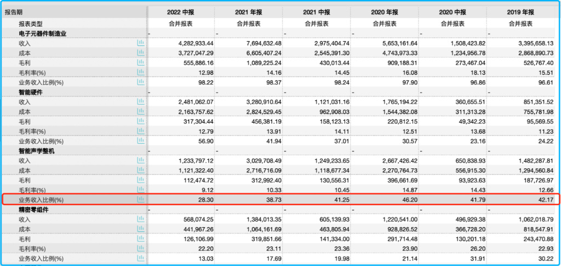Screen dimensions: 561x266
Task: Open chart icon for 电子元器件制造业 收入 row
Action: pos(140,43)
